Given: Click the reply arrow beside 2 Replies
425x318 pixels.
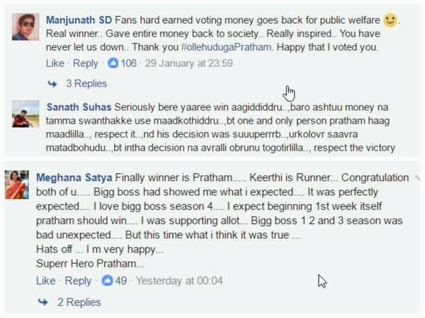Looking at the screenshot, I should click(x=44, y=302).
